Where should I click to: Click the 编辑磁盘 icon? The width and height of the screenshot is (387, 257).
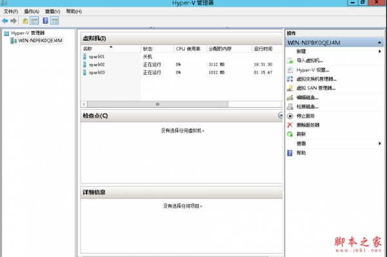pyautogui.click(x=290, y=98)
